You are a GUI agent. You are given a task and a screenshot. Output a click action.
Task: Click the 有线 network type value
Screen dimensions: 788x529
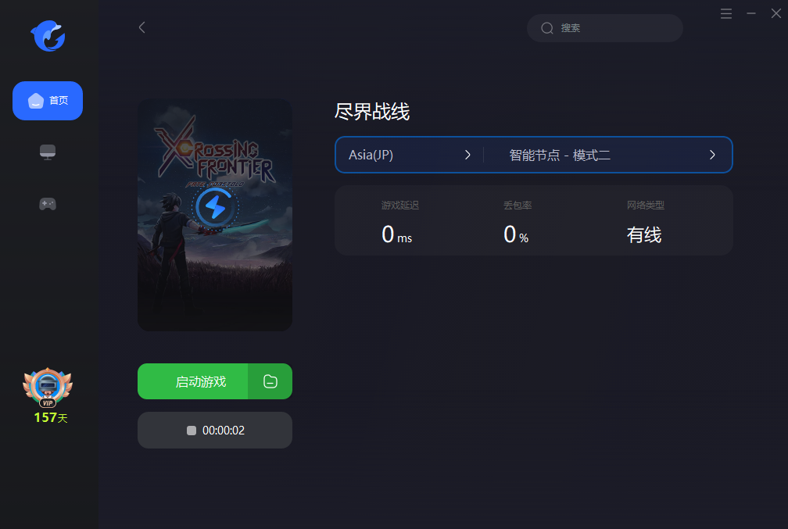(x=644, y=234)
